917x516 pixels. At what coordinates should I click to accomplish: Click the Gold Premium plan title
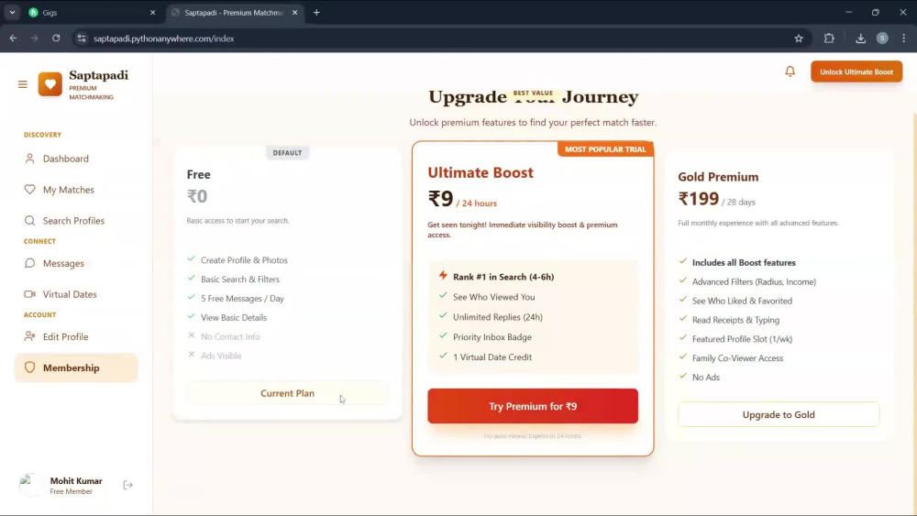718,177
